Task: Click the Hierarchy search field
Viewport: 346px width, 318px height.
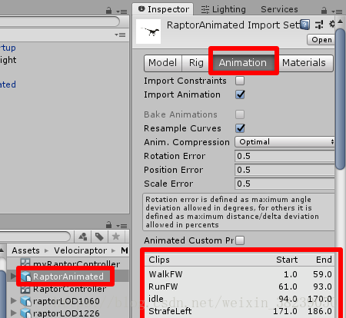Action: coord(60,22)
